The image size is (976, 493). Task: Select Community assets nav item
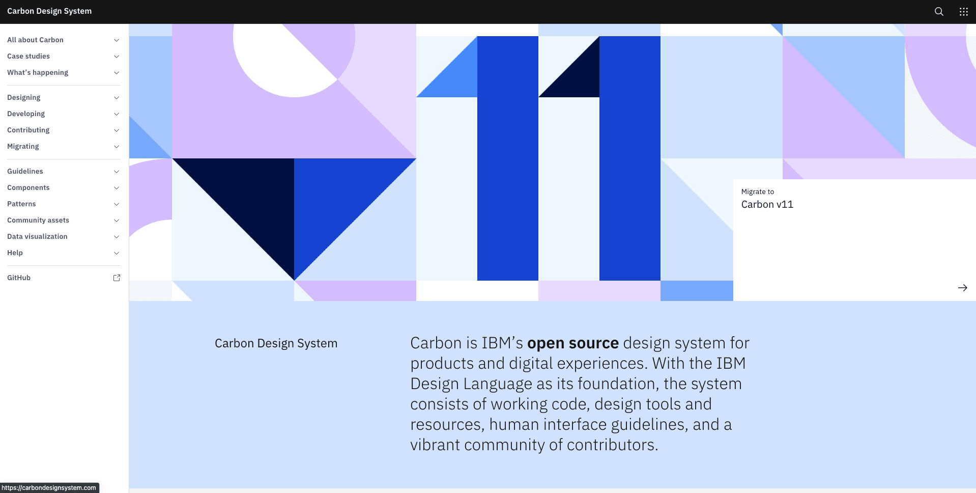(64, 220)
